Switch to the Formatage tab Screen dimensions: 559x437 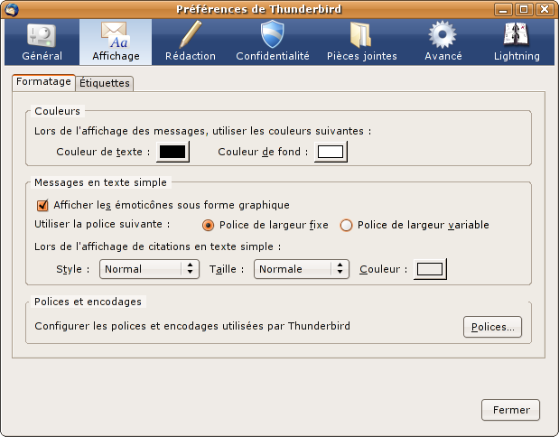pos(43,82)
